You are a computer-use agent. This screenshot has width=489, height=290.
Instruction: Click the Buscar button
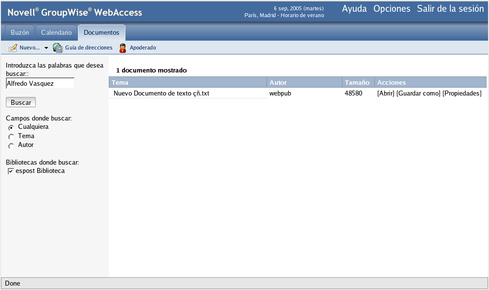point(20,102)
